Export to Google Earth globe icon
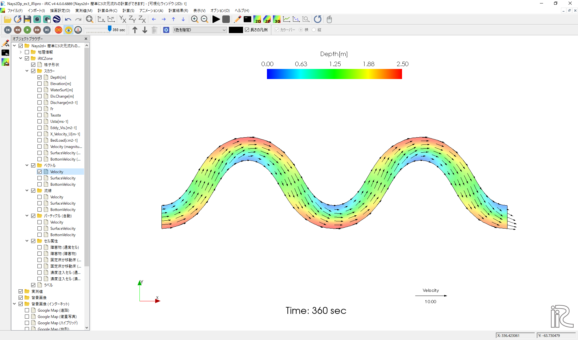This screenshot has height=340, width=578. [x=57, y=20]
